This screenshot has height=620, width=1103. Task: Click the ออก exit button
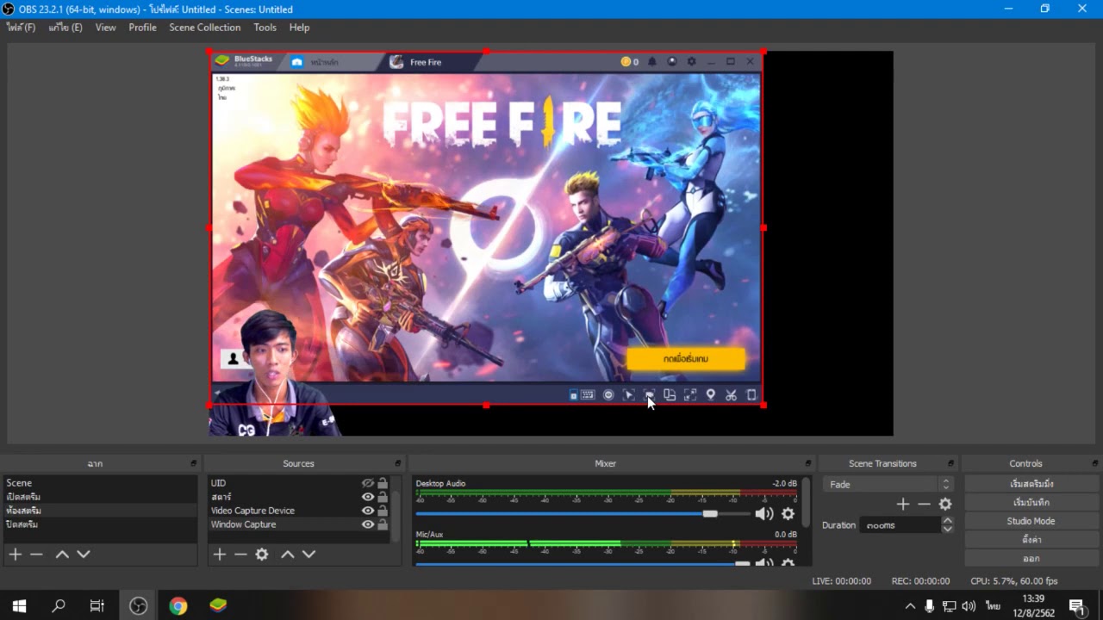[x=1031, y=559]
